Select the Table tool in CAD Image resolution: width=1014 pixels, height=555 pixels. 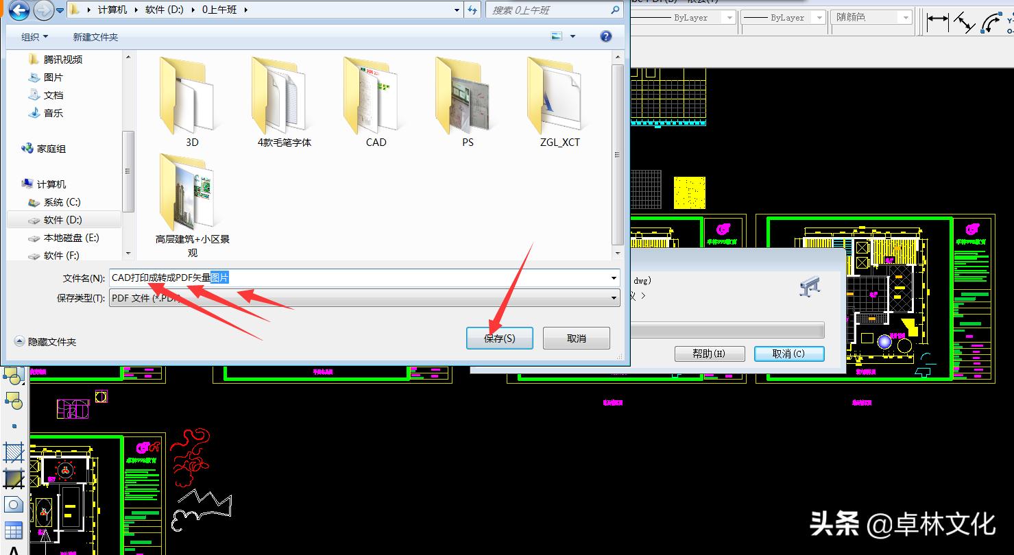click(x=14, y=530)
